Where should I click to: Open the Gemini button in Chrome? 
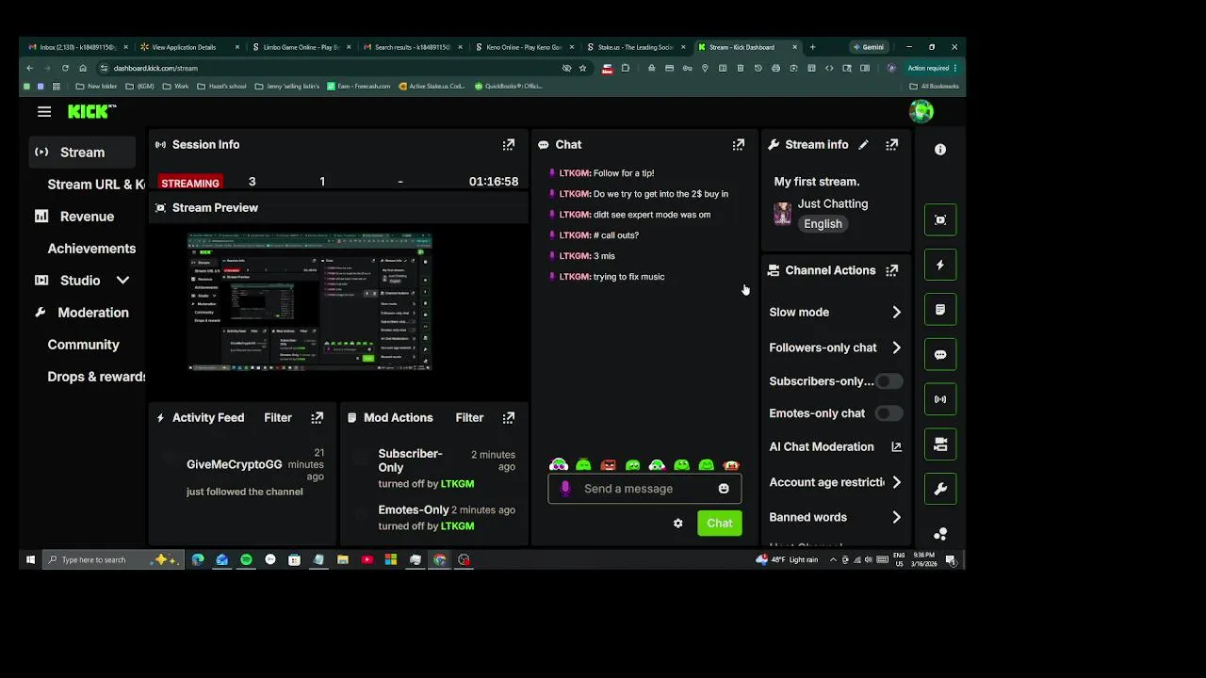pos(868,47)
